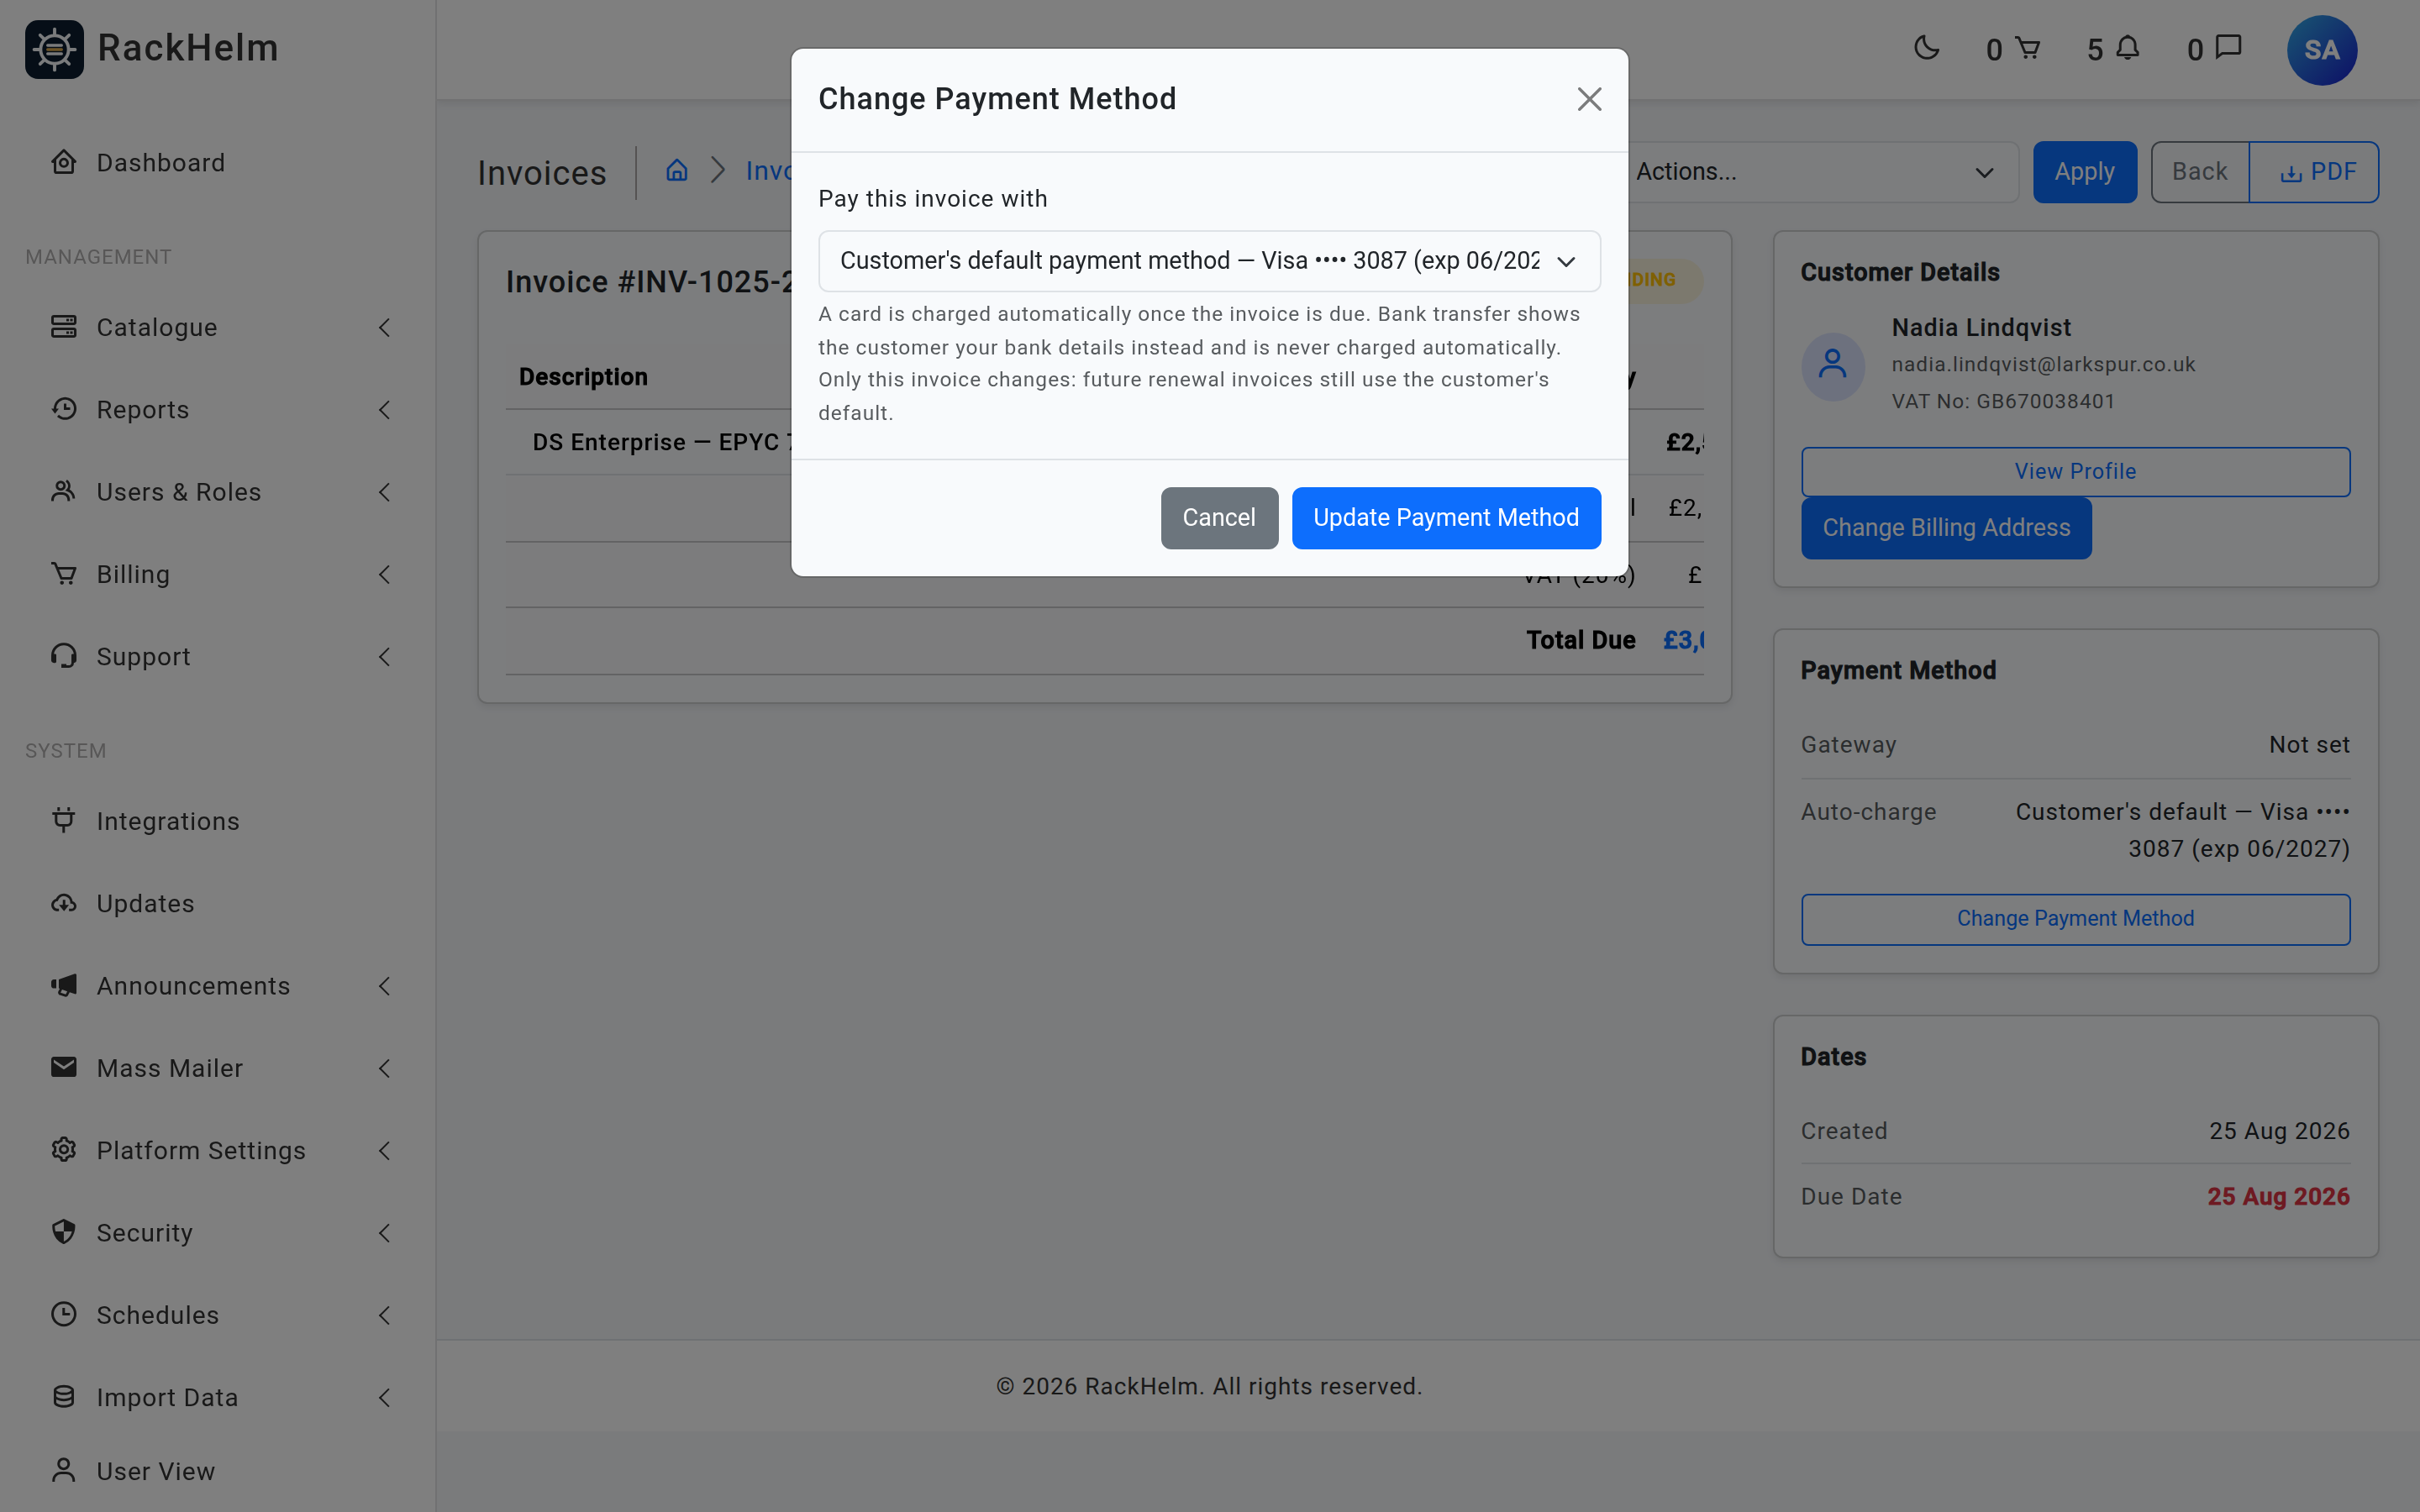
Task: Expand the Billing chevron
Action: 385,574
